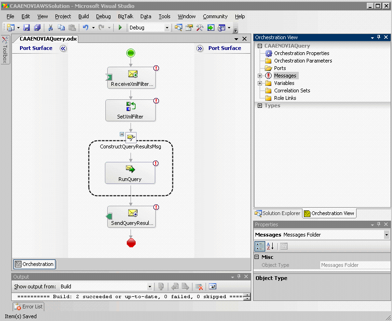Open the Build menu

[83, 16]
